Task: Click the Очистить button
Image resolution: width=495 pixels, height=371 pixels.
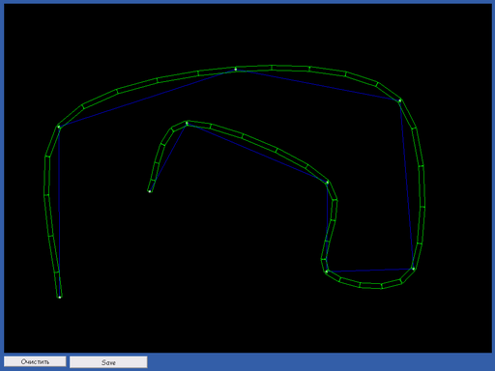Action: [35, 361]
